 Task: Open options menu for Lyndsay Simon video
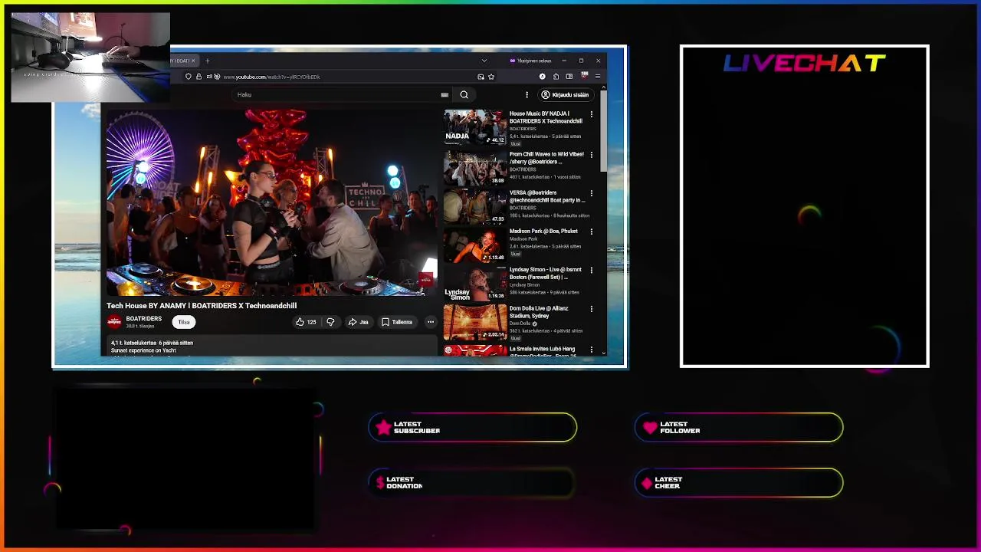pyautogui.click(x=591, y=270)
